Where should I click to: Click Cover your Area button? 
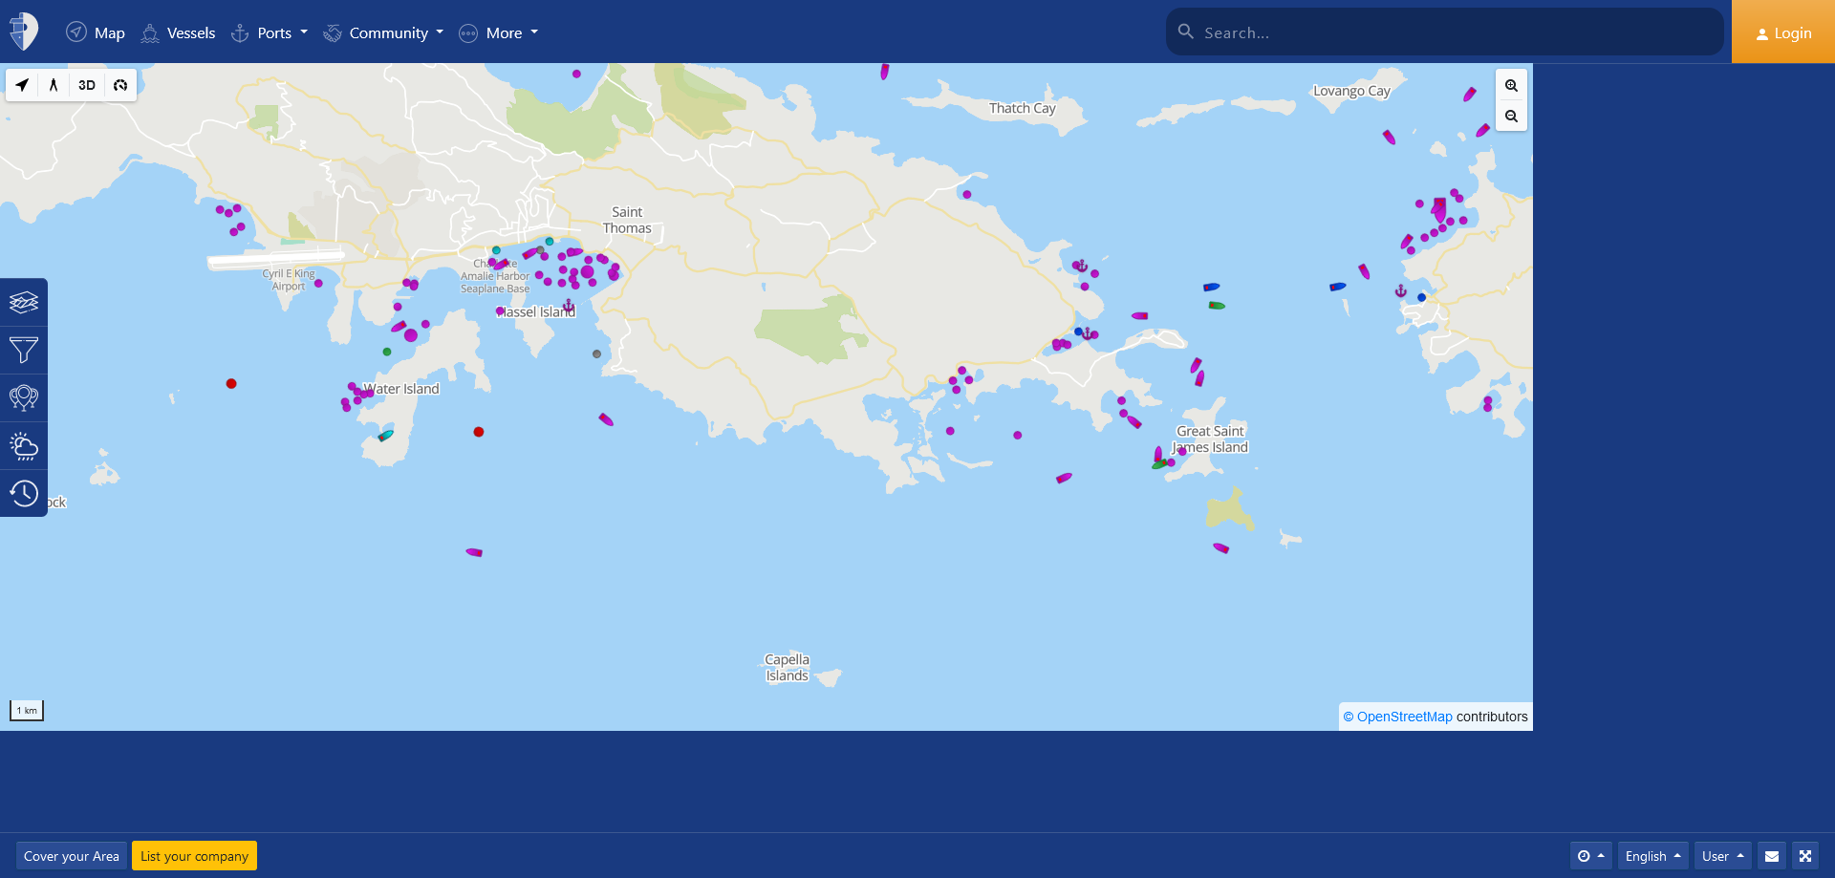tap(72, 856)
